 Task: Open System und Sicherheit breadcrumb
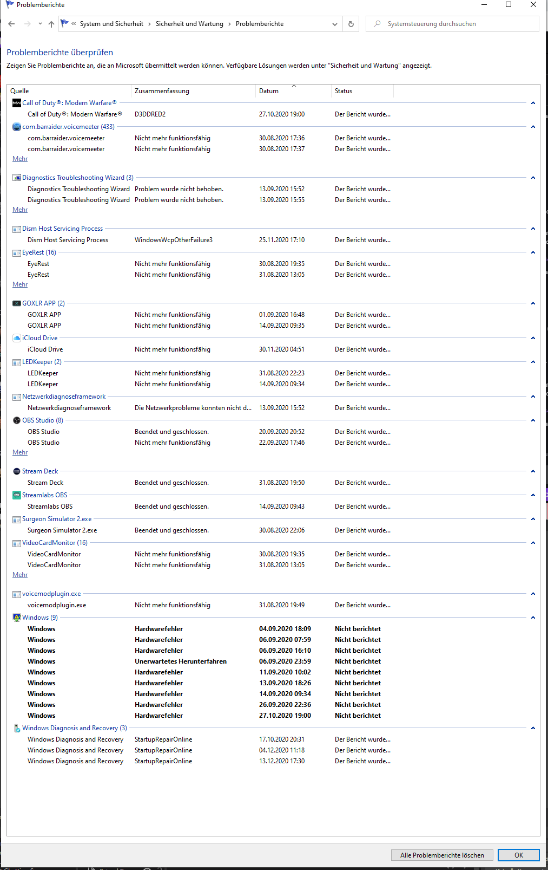(x=111, y=24)
